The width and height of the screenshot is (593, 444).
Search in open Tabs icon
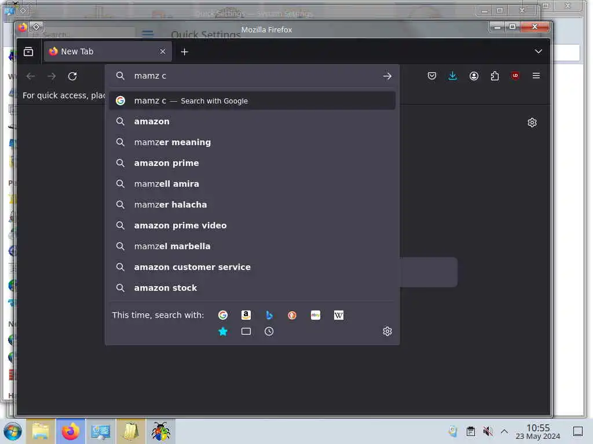tap(246, 331)
